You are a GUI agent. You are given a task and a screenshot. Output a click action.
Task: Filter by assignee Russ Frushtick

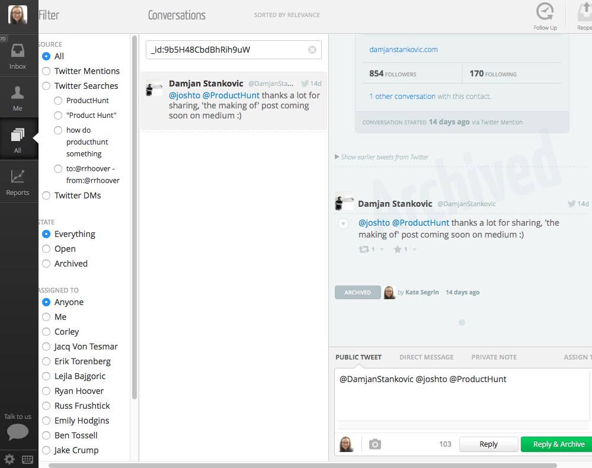point(46,406)
